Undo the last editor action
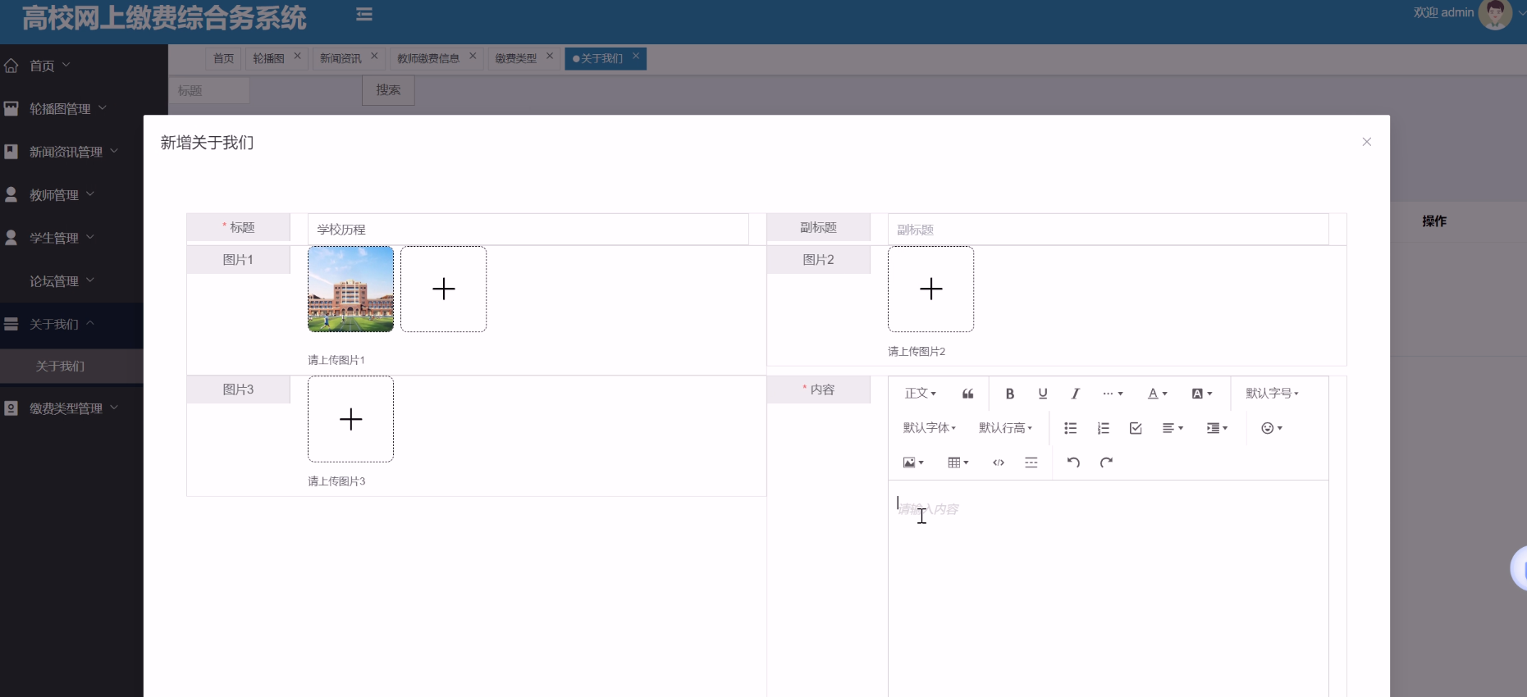Screen dimensions: 1527x697 click(1073, 462)
